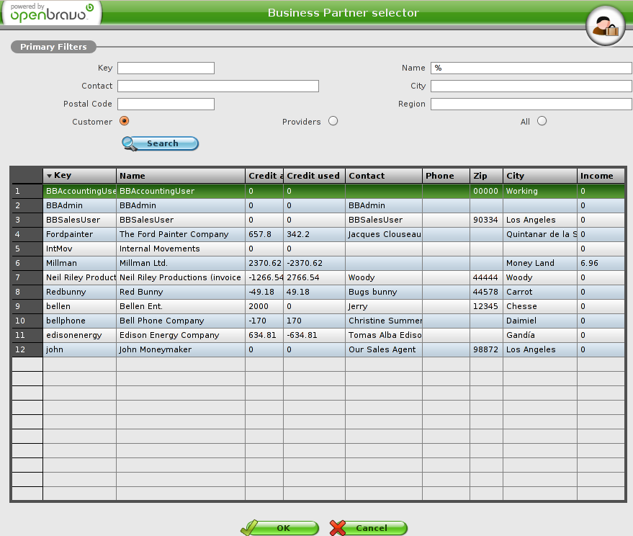Click into the Key filter field

[166, 68]
